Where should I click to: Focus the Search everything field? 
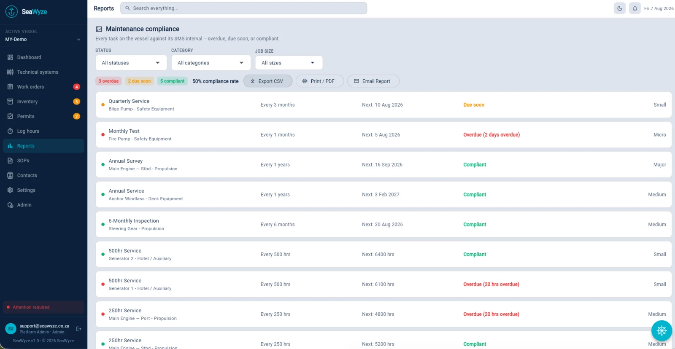(244, 8)
